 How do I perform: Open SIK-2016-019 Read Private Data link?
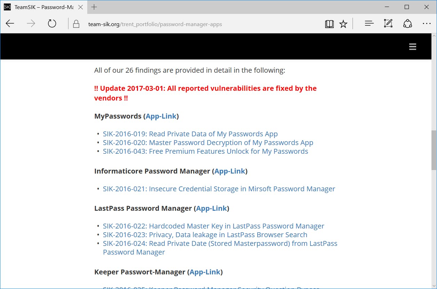click(190, 134)
